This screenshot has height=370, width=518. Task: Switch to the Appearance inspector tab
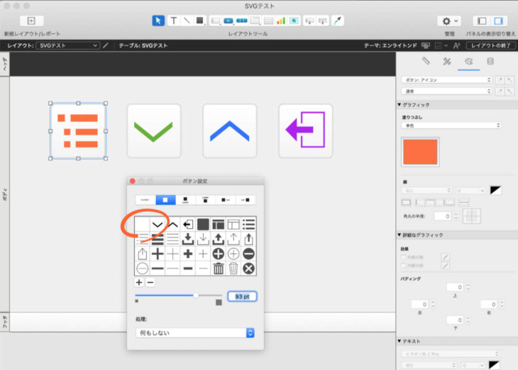click(x=468, y=62)
